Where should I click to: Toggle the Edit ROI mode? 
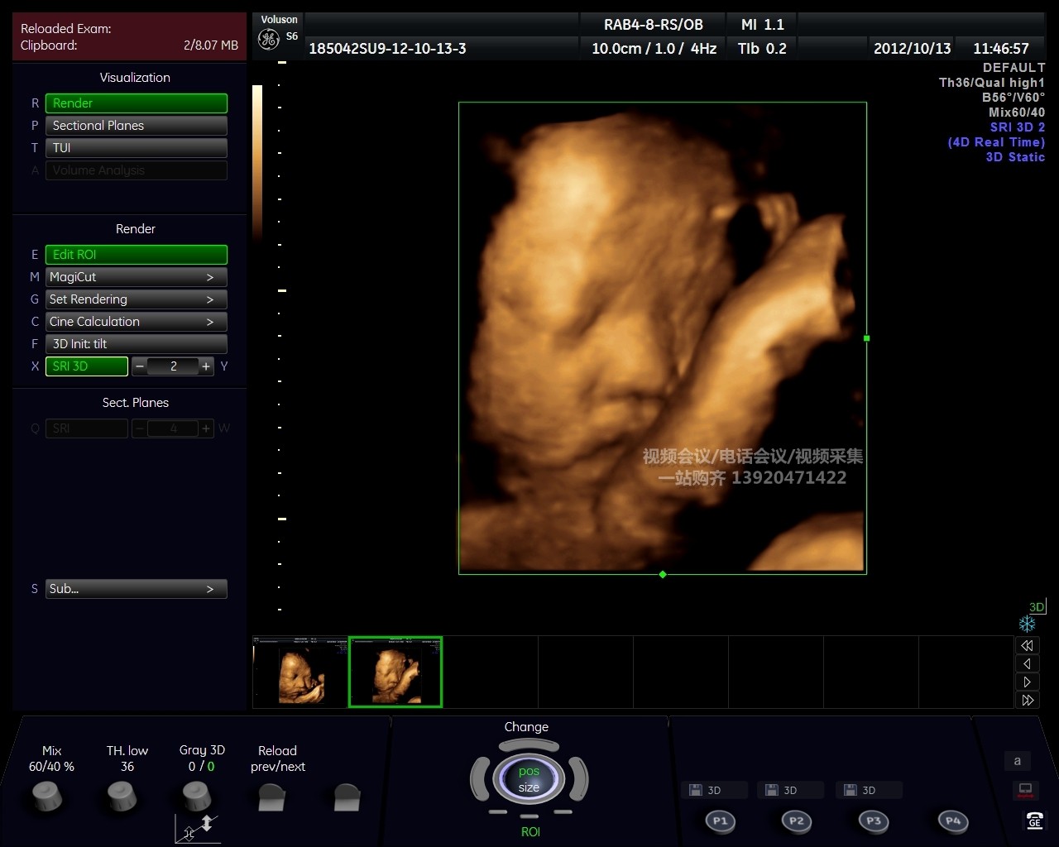[x=136, y=255]
